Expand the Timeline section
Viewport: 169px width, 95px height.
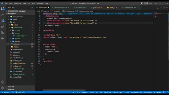pos(20,90)
